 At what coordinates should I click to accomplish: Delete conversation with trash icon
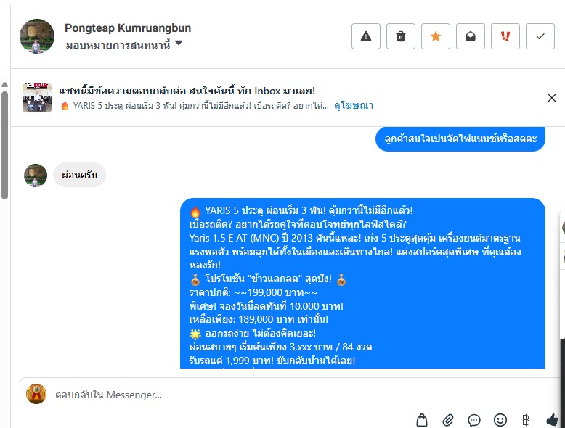[x=401, y=36]
